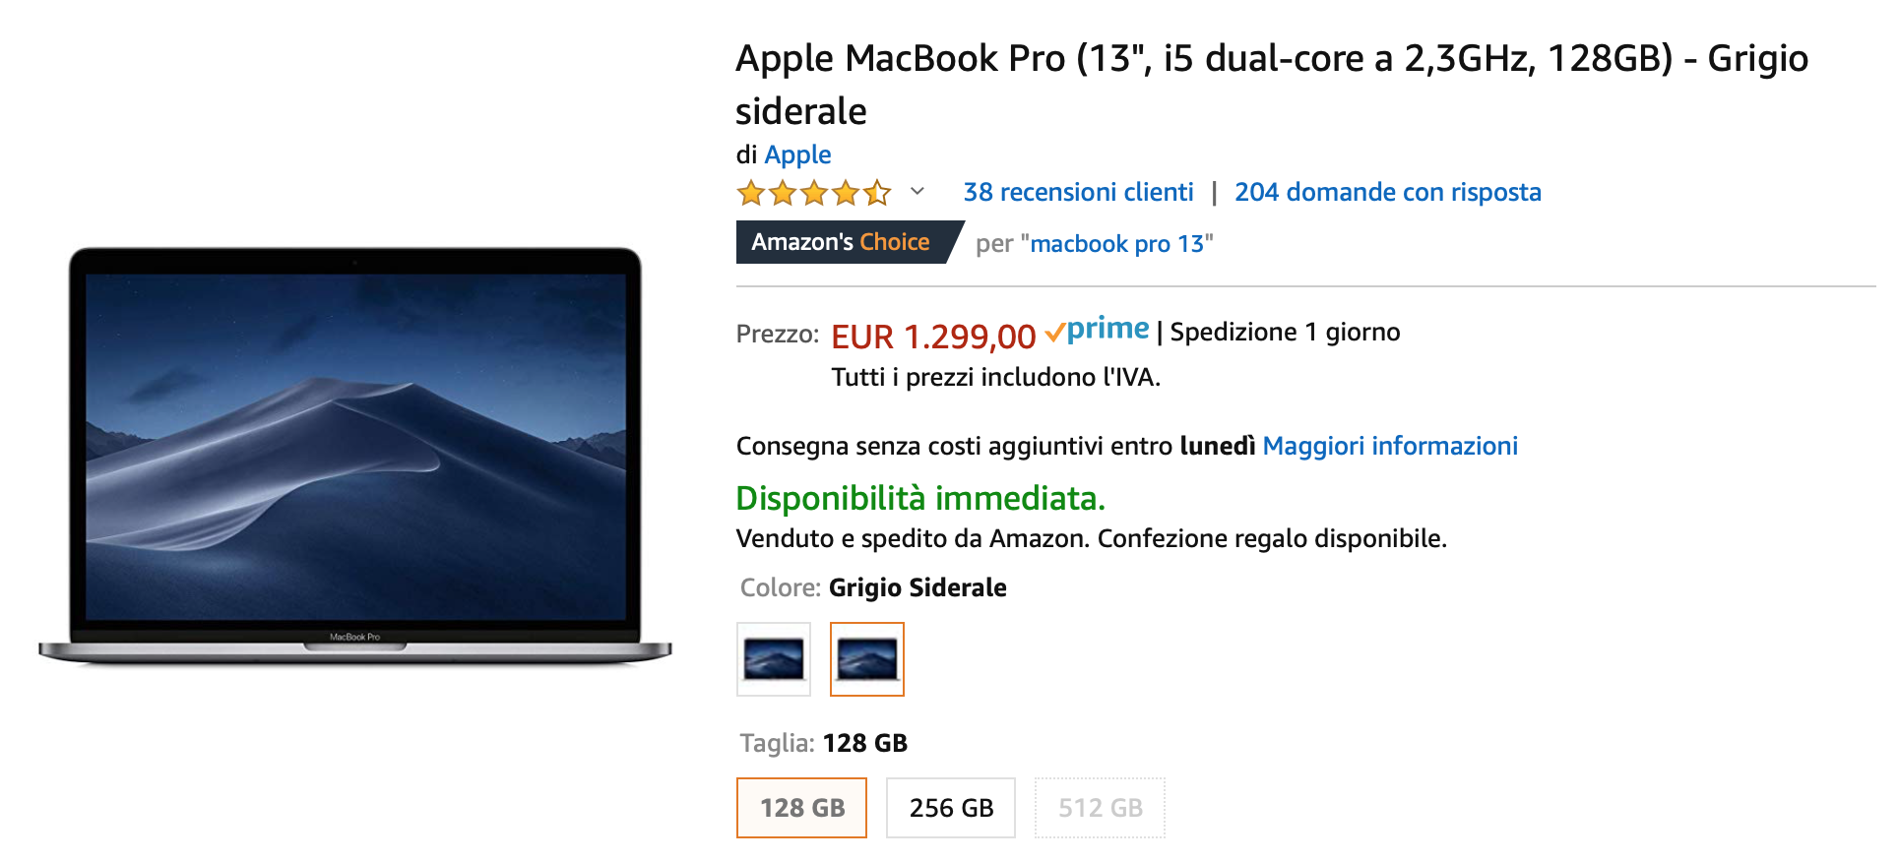The height and width of the screenshot is (862, 1898).
Task: Choose the 256 GB size option
Action: tap(950, 808)
